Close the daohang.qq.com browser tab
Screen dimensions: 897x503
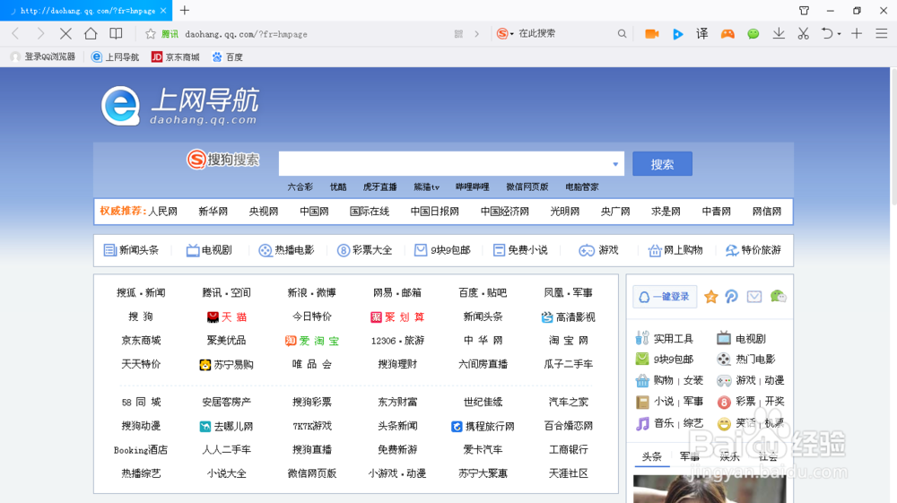pos(163,10)
